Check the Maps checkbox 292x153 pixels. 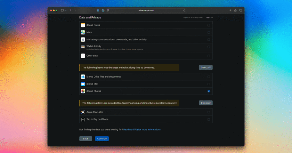pyautogui.click(x=209, y=32)
